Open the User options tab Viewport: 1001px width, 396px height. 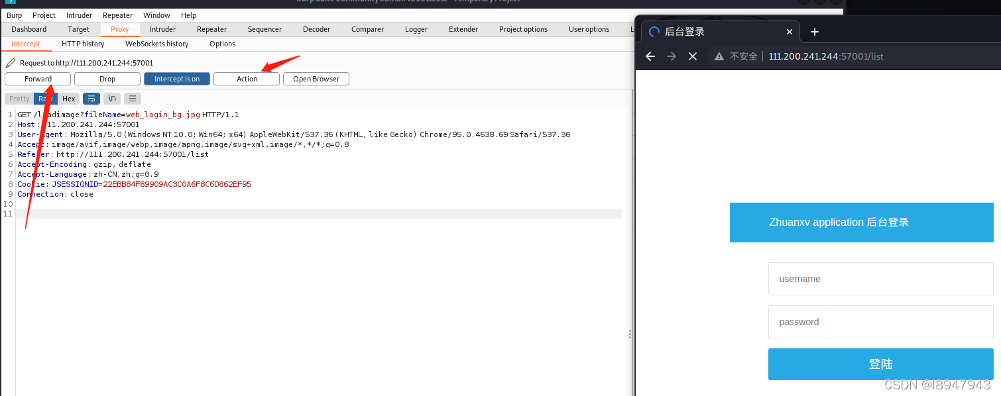click(589, 29)
